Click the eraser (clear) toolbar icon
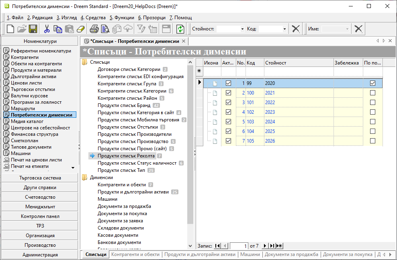Image resolution: width=397 pixels, height=260 pixels. click(81, 29)
